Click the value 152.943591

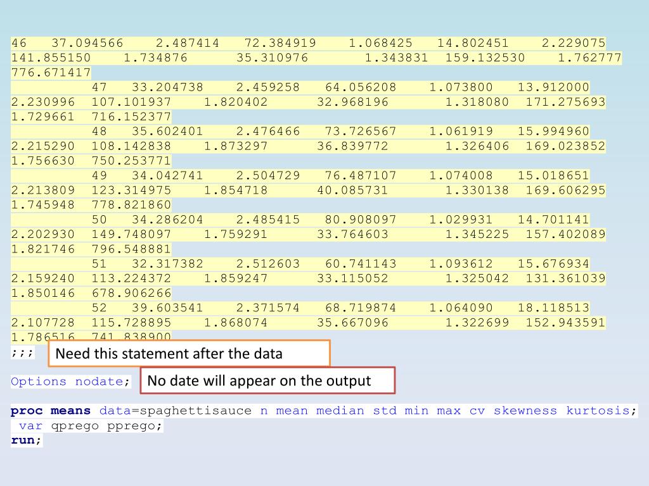[565, 323]
